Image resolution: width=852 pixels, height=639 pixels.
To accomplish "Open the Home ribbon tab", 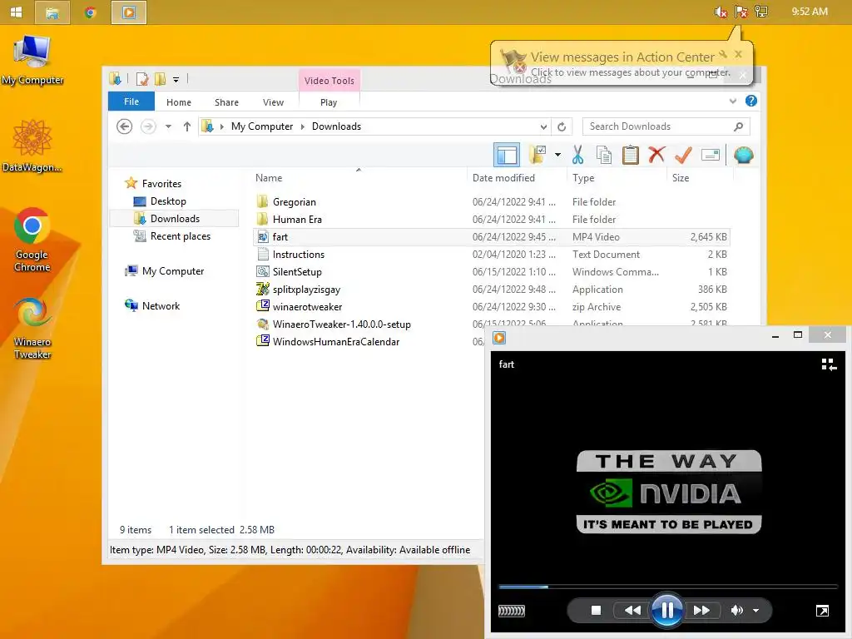I will [x=179, y=102].
